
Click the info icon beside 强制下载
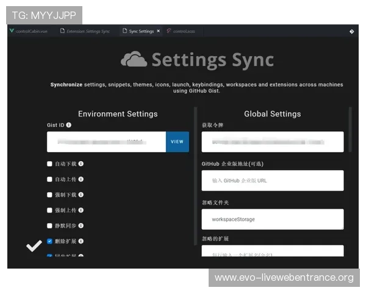(81, 195)
